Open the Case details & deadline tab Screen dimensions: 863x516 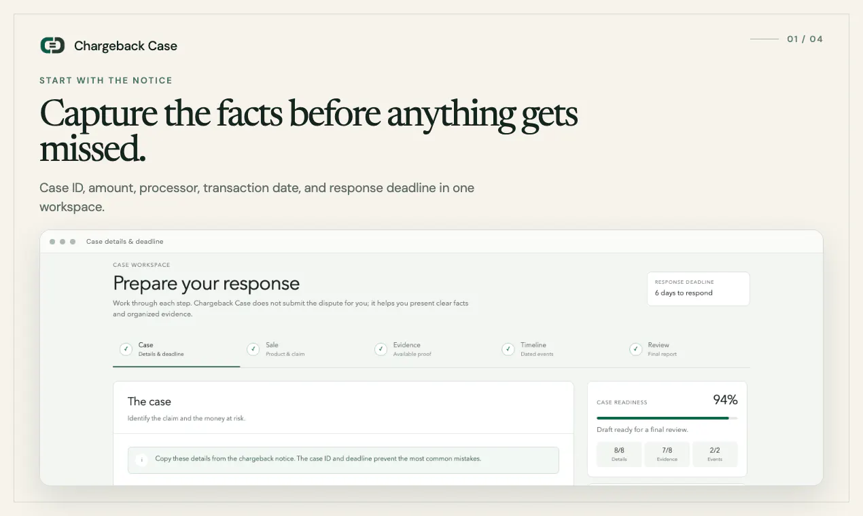[x=177, y=349]
